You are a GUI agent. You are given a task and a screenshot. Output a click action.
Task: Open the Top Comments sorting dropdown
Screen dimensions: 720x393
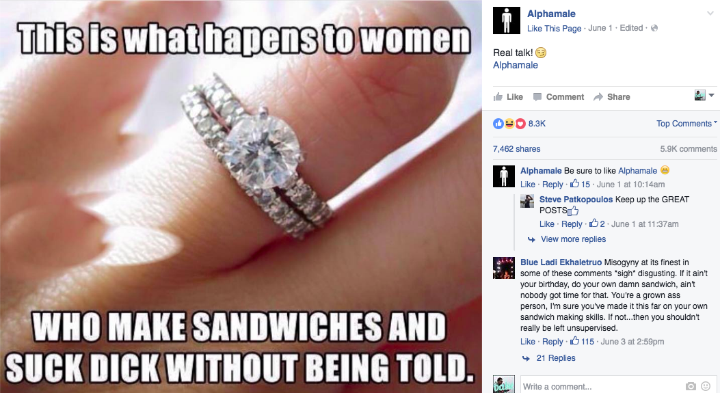[686, 124]
